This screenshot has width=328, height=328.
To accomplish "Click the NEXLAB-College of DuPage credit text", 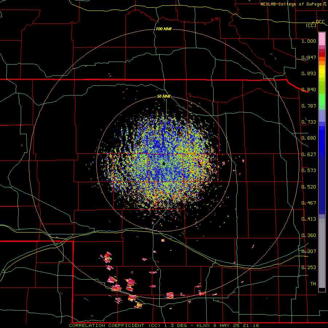I will pos(292,4).
